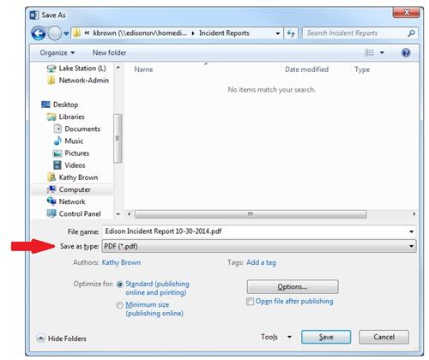Image resolution: width=429 pixels, height=360 pixels.
Task: Open the Documents library
Action: pyautogui.click(x=76, y=129)
